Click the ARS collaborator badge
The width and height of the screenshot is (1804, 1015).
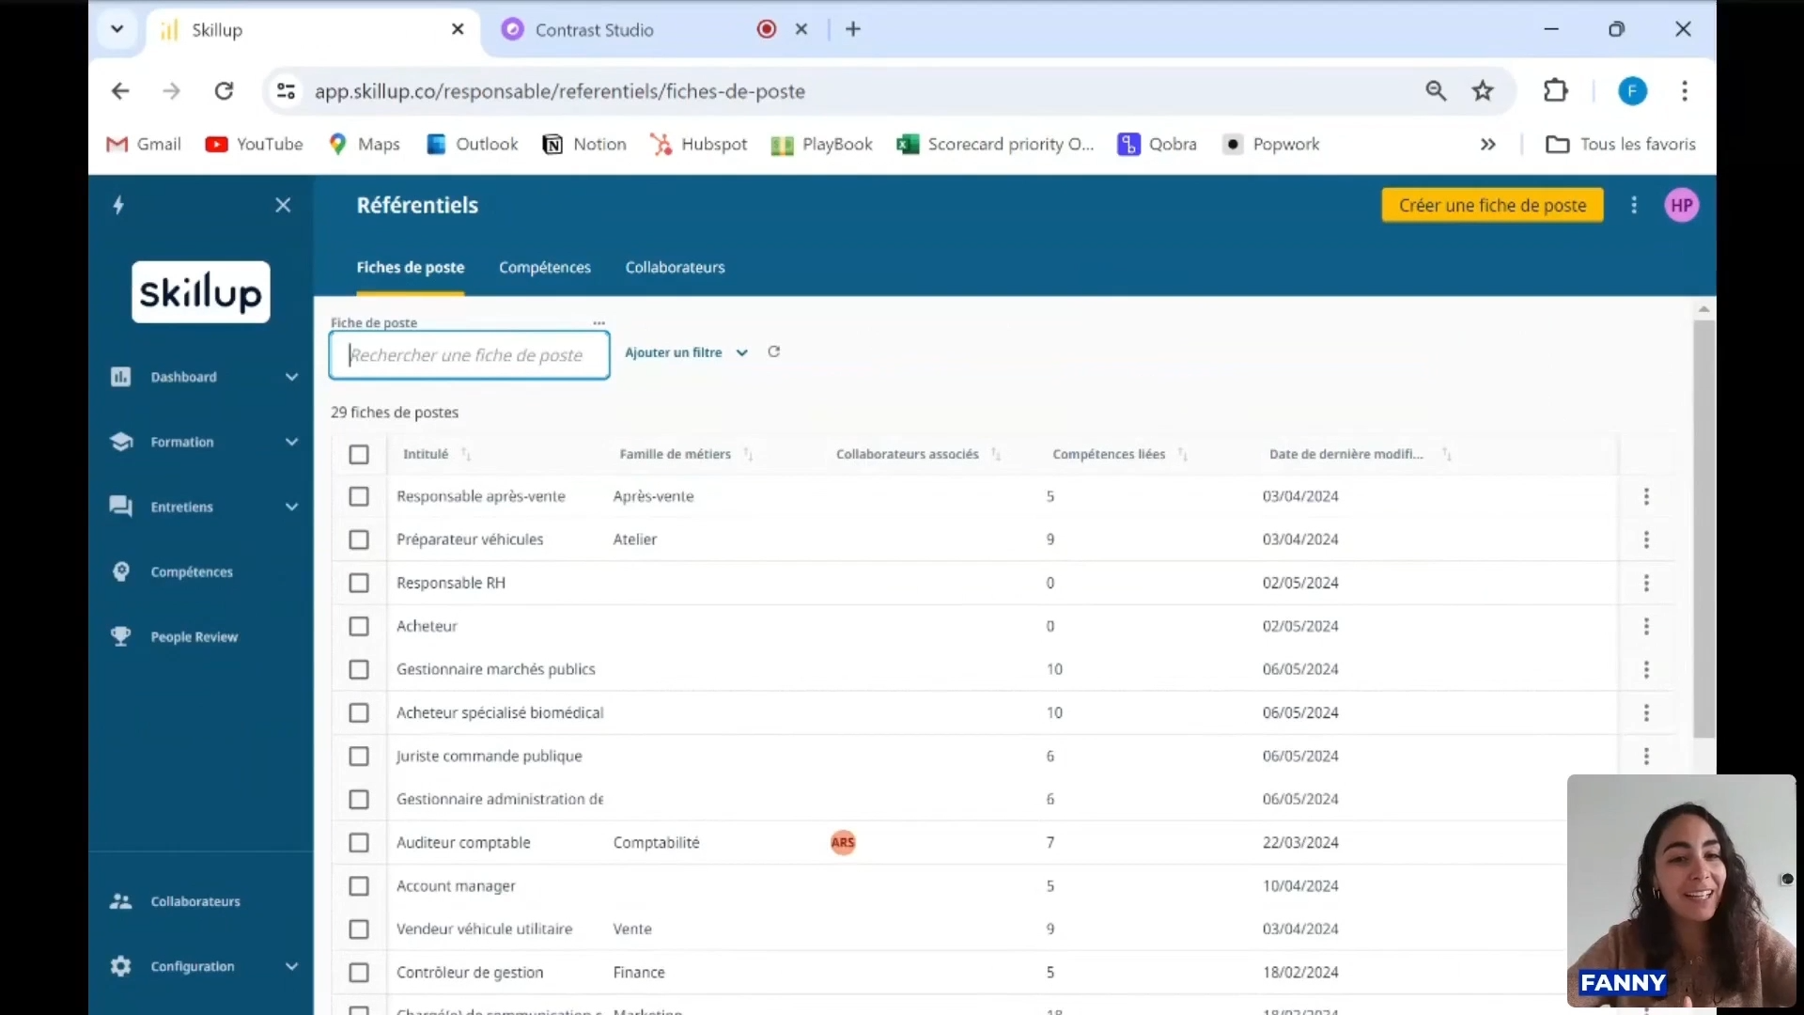tap(843, 842)
